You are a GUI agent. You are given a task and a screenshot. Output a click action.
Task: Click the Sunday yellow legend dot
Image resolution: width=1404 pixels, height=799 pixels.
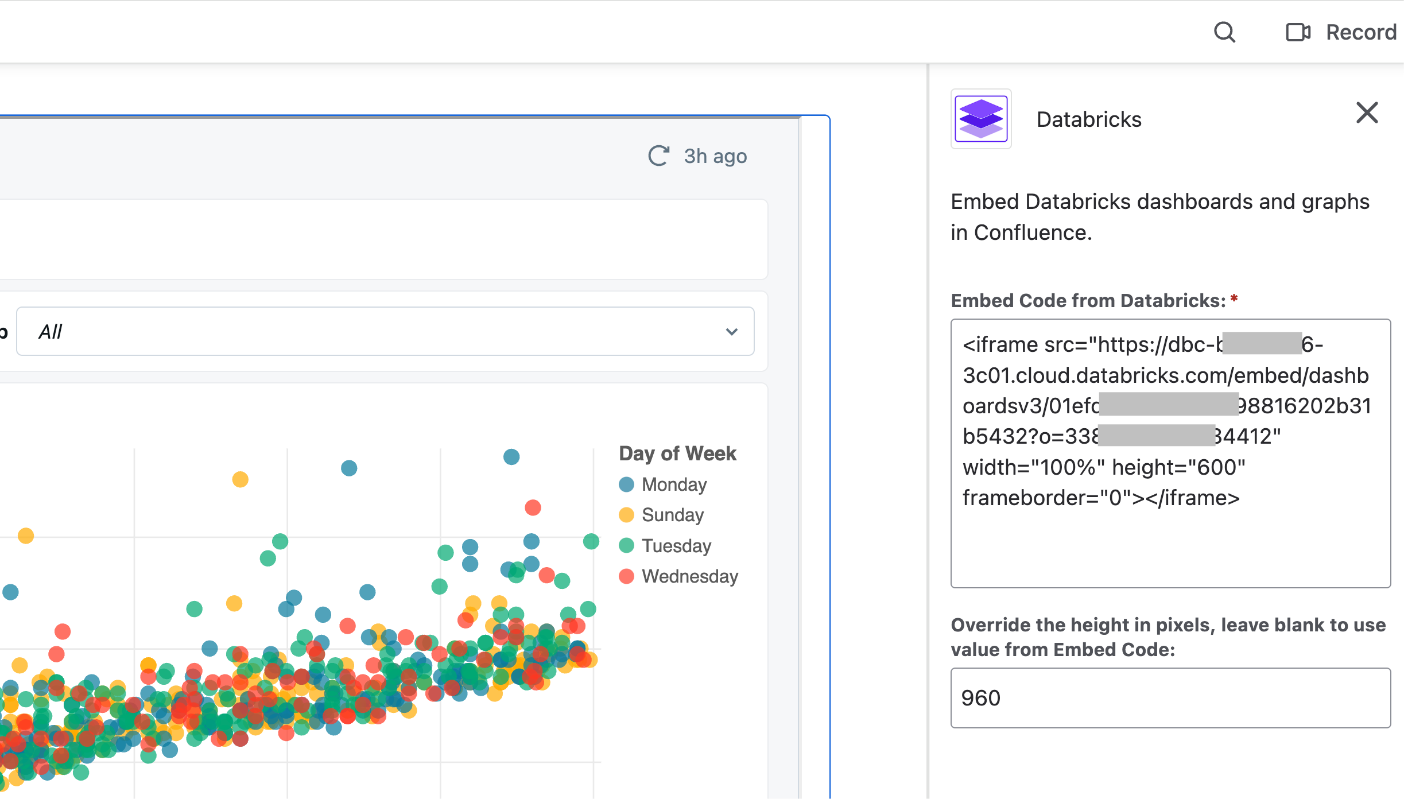tap(626, 515)
